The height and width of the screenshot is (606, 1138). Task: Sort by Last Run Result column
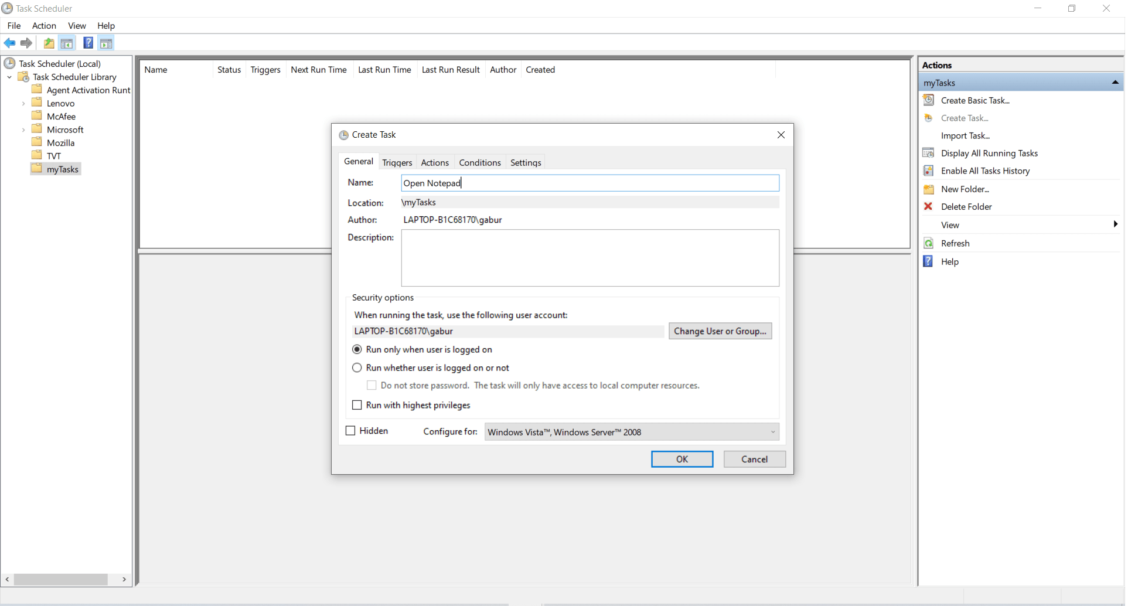pyautogui.click(x=451, y=70)
